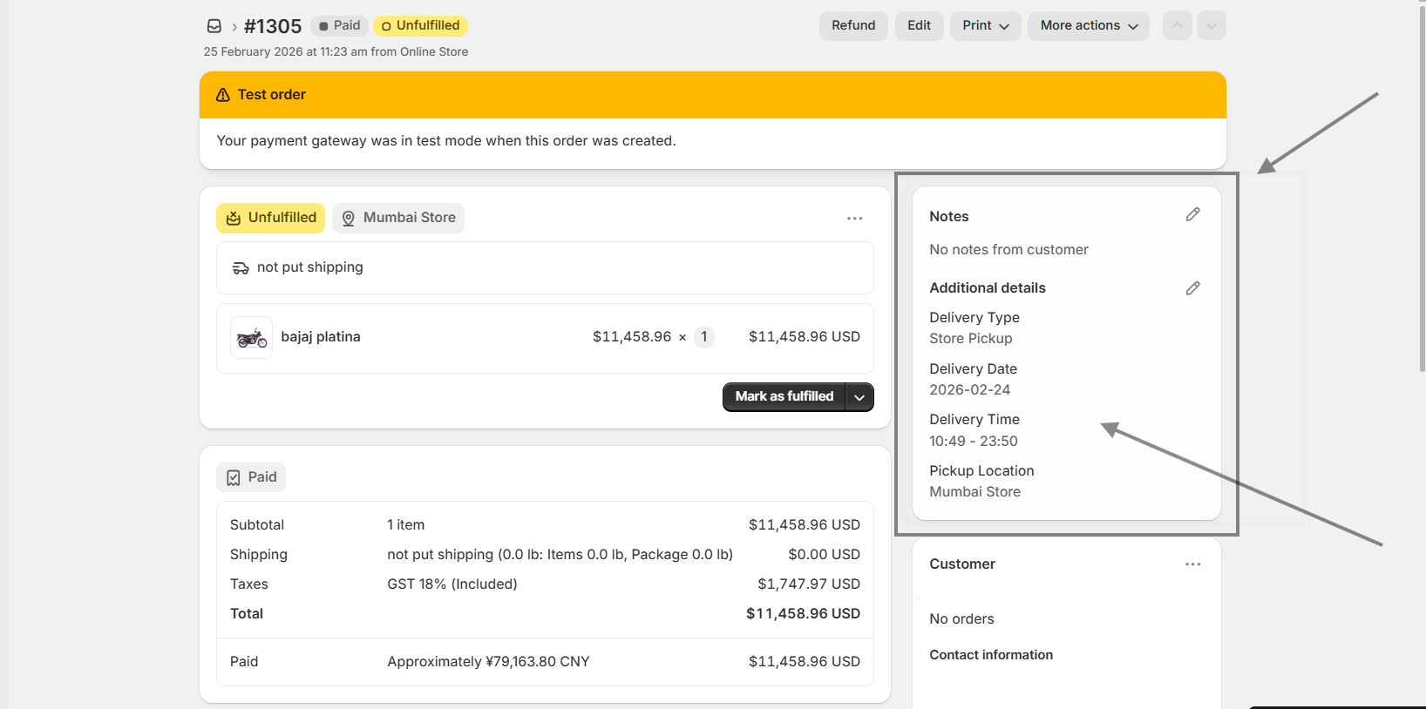Edit Additional details via pencil icon

pos(1192,288)
